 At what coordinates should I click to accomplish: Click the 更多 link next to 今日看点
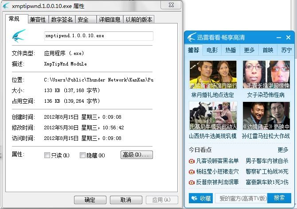283,150
